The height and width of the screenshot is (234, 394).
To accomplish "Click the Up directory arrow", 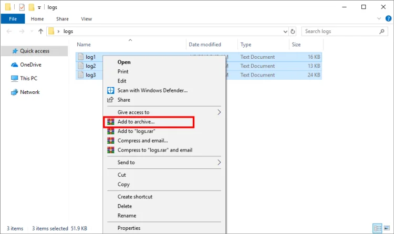I will 41,31.
